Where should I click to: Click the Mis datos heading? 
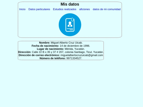70,4
